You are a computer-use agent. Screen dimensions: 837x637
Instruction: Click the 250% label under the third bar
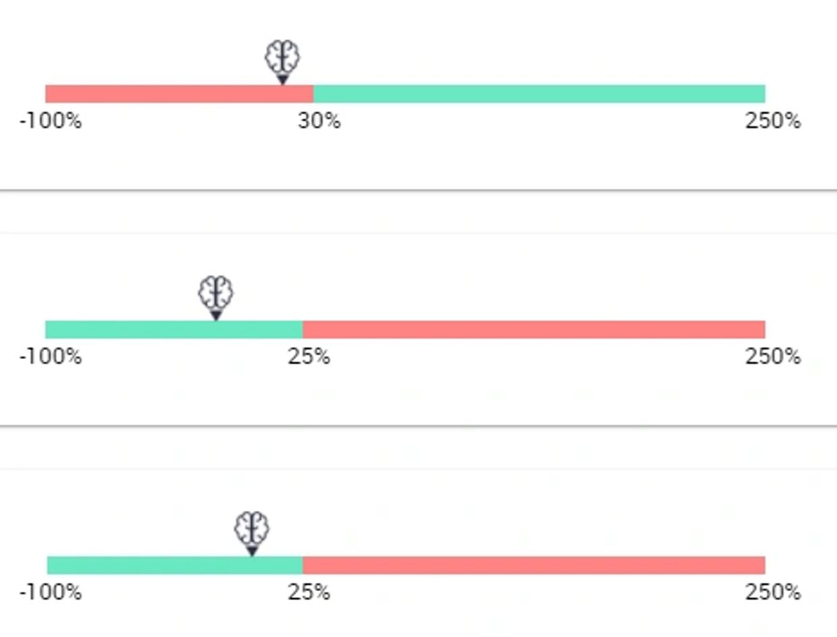tap(773, 592)
